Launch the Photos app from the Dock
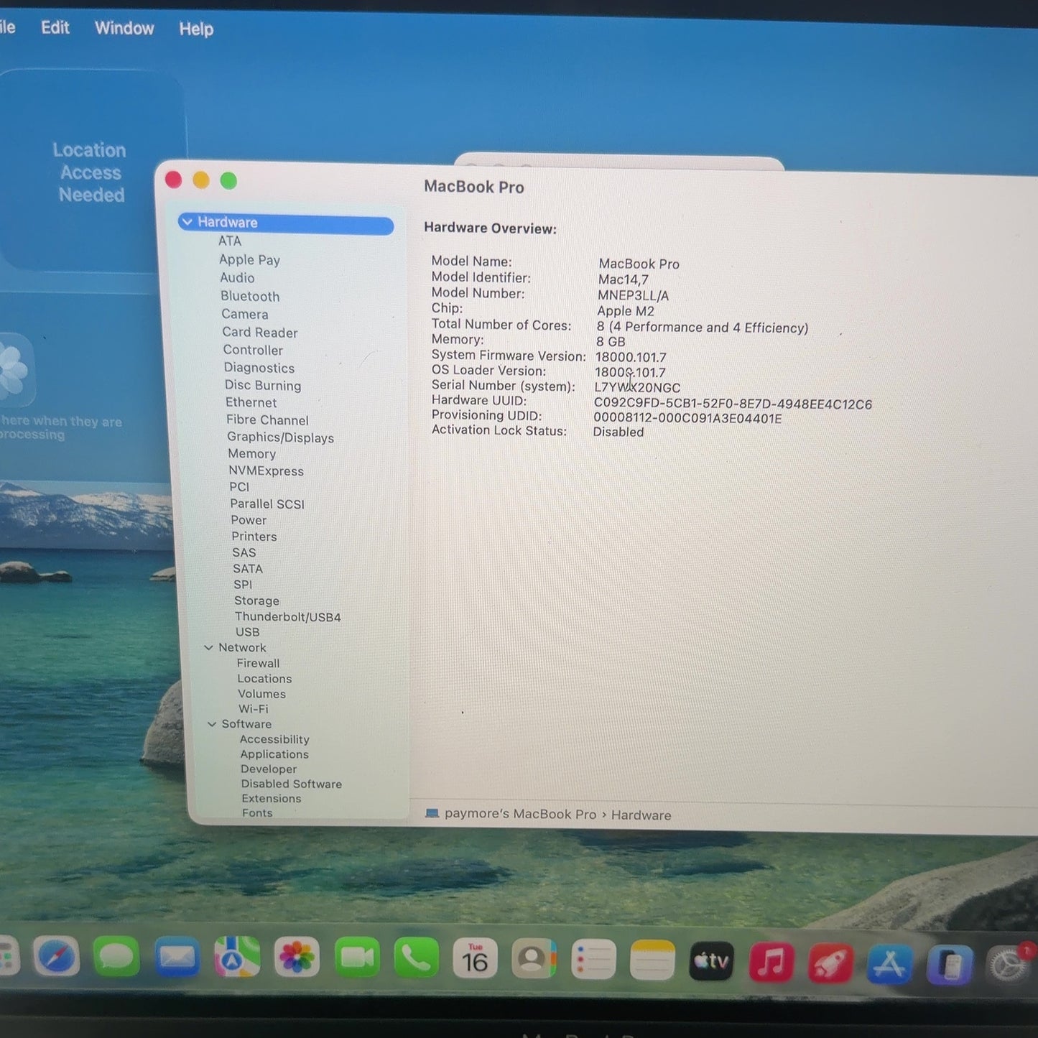Image resolution: width=1038 pixels, height=1038 pixels. [x=297, y=958]
